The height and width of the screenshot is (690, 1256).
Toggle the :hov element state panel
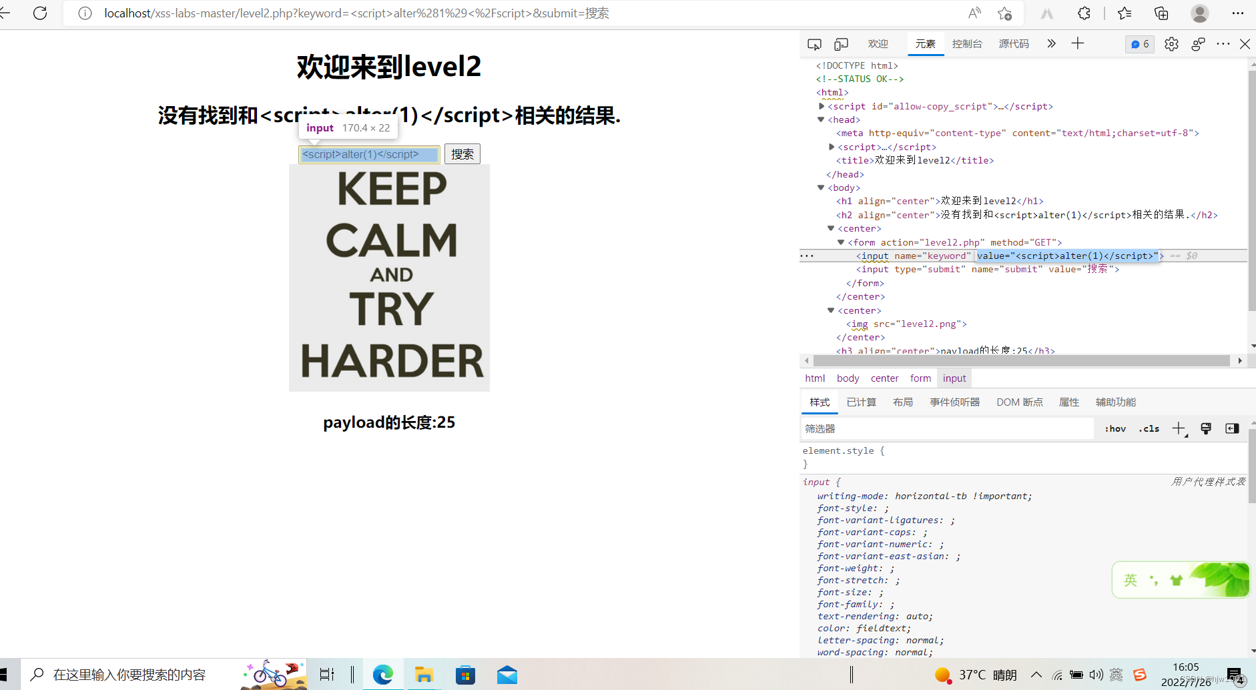[x=1115, y=428]
